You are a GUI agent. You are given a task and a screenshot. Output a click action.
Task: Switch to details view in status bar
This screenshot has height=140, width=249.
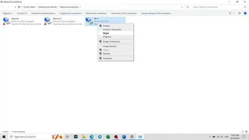click(243, 131)
